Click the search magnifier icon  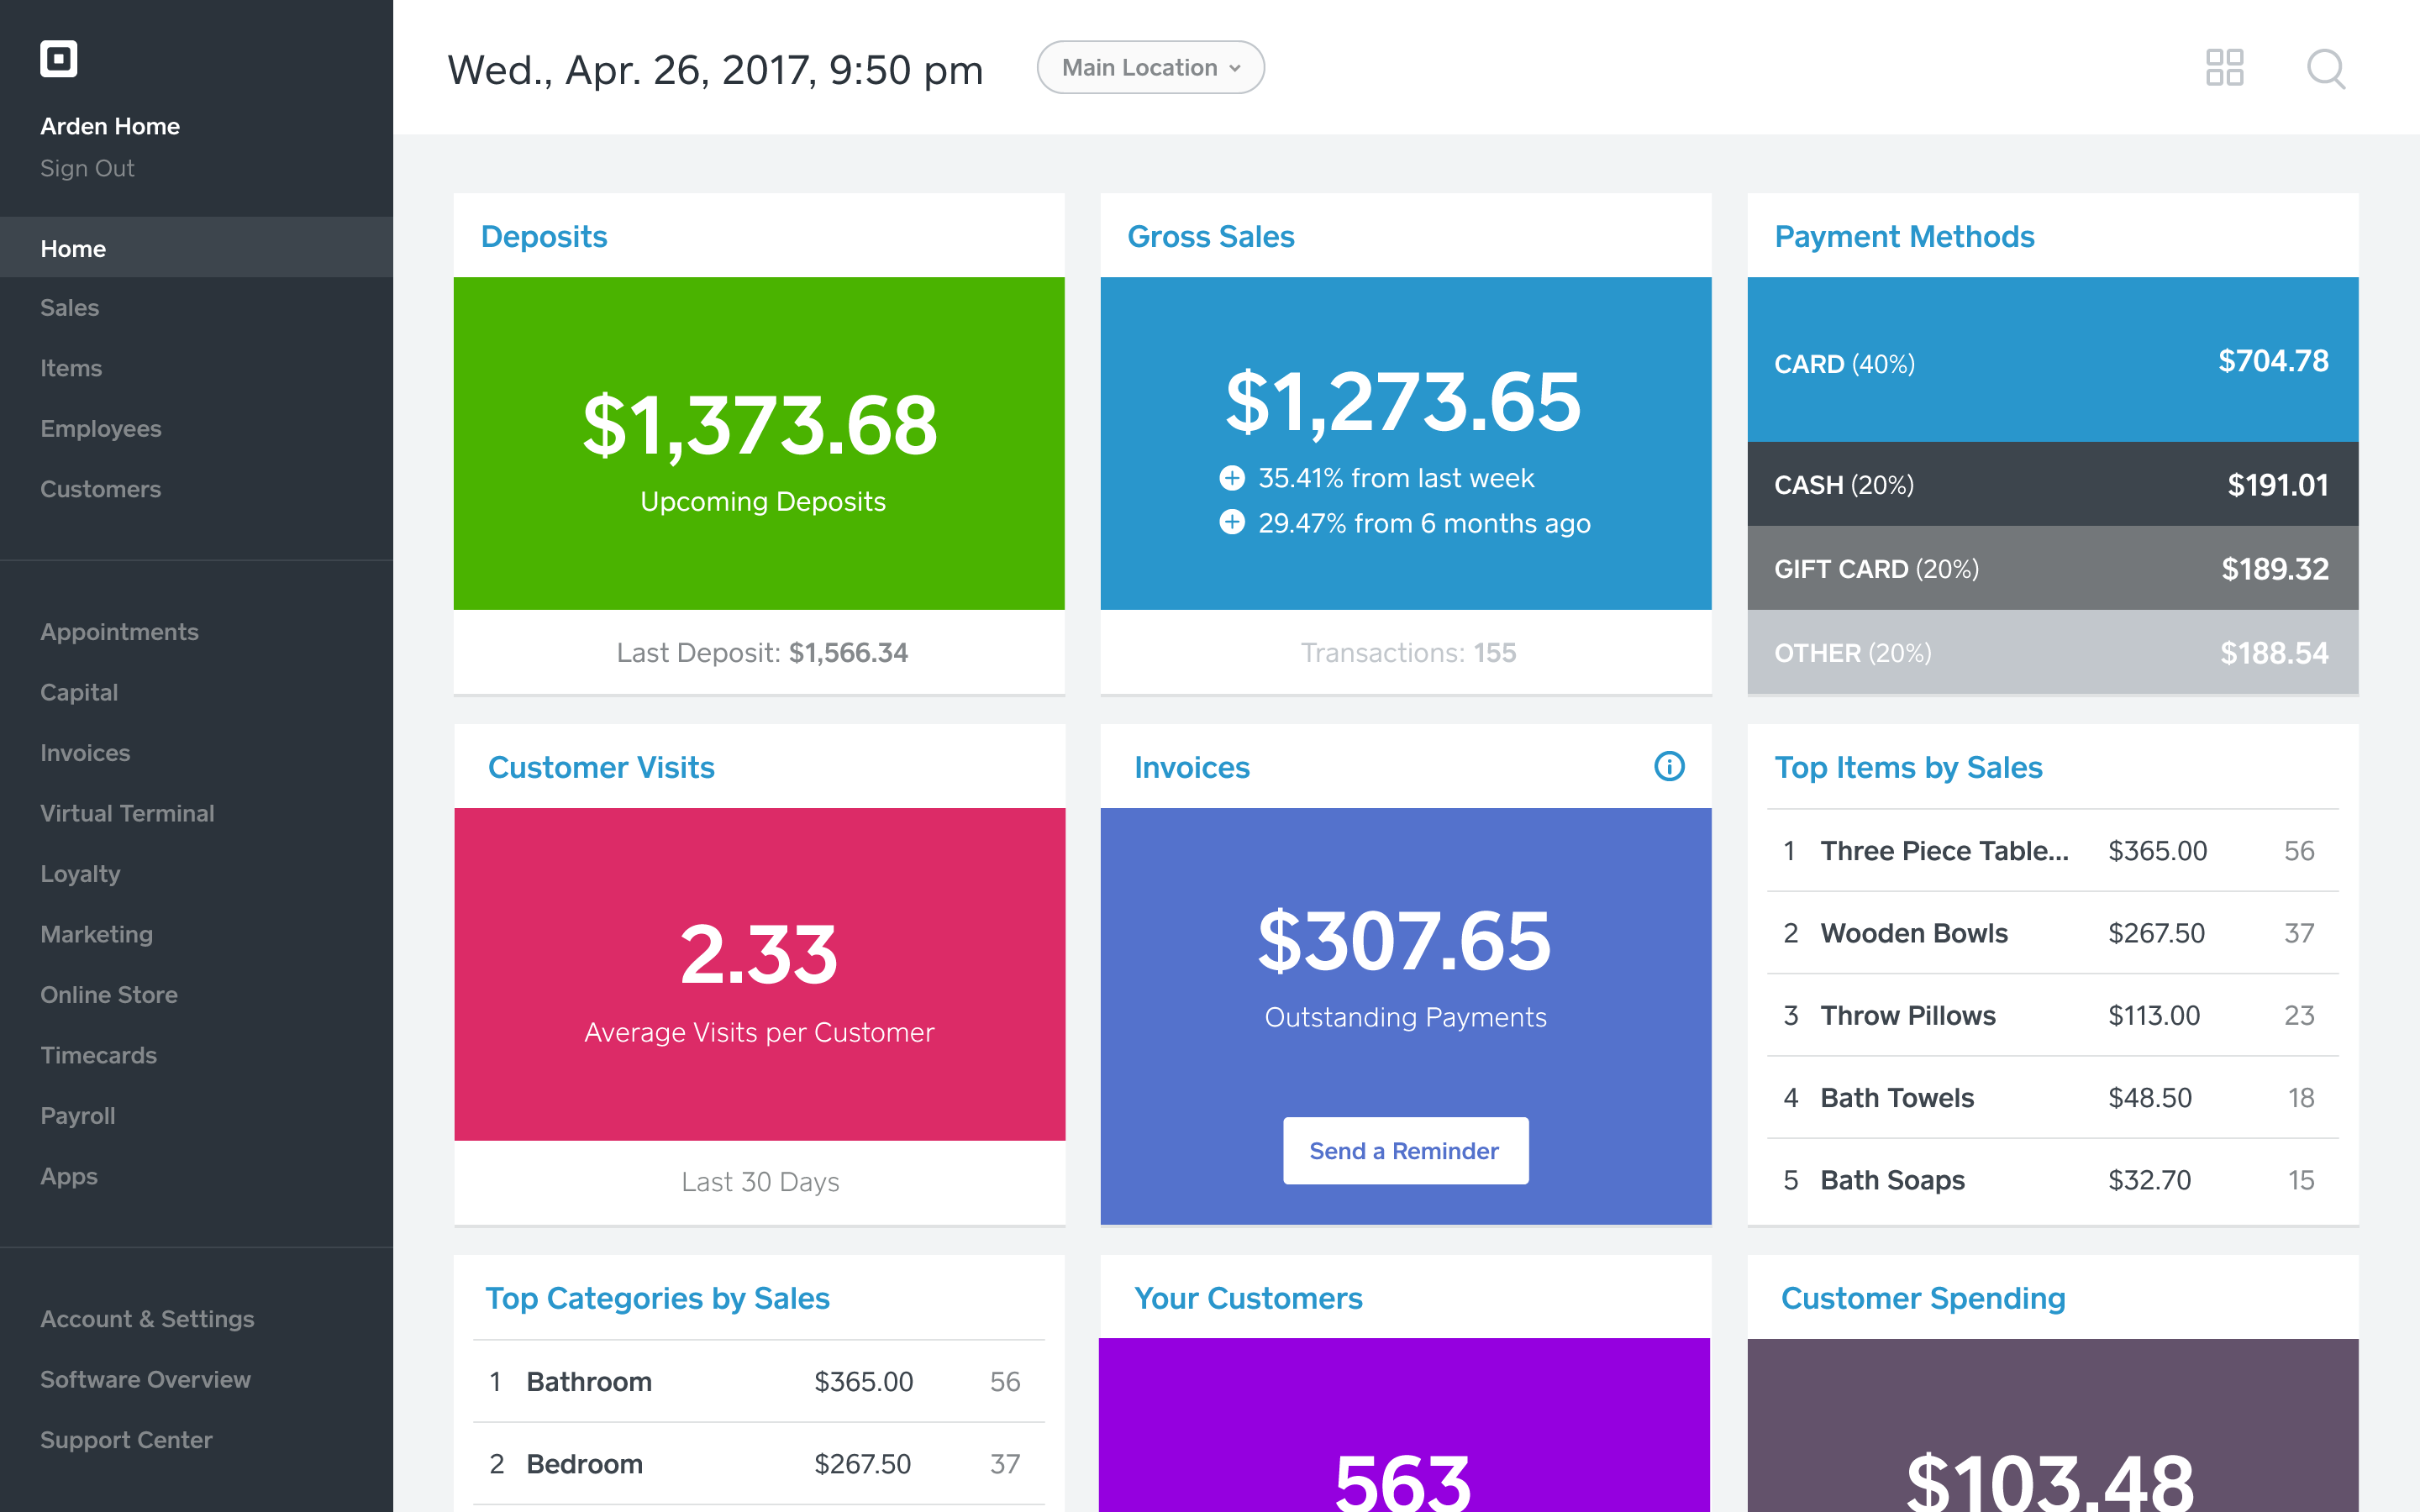[x=2325, y=68]
